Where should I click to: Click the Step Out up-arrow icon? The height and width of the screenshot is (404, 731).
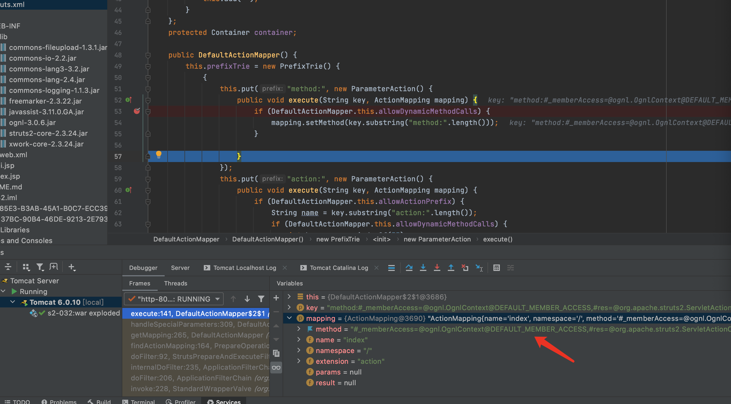coord(451,267)
